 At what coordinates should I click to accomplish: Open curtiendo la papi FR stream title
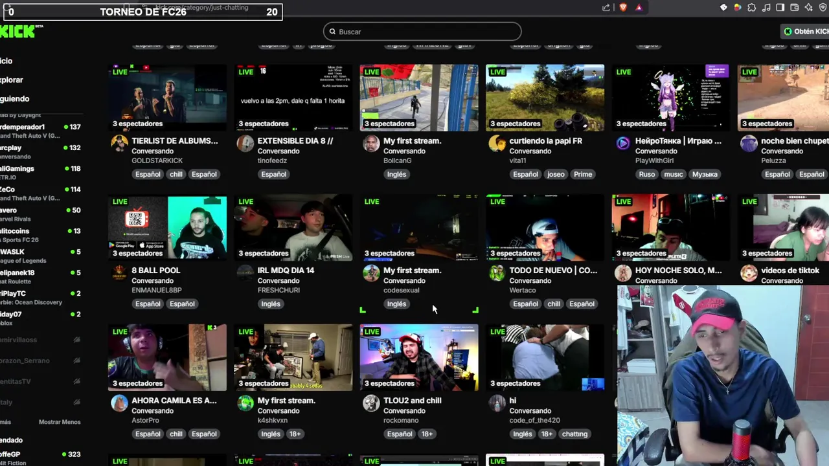coord(546,140)
